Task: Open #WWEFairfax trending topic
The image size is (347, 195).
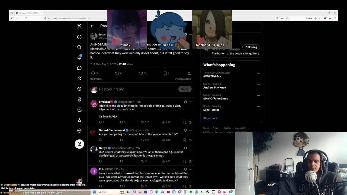Action: click(x=212, y=76)
